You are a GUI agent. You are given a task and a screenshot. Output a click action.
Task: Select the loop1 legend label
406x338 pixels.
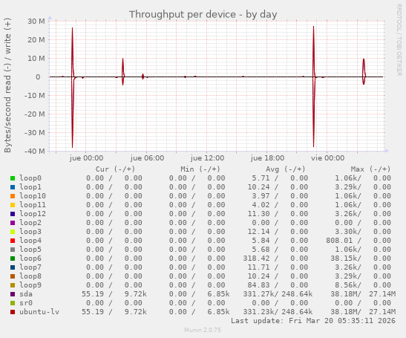point(30,187)
